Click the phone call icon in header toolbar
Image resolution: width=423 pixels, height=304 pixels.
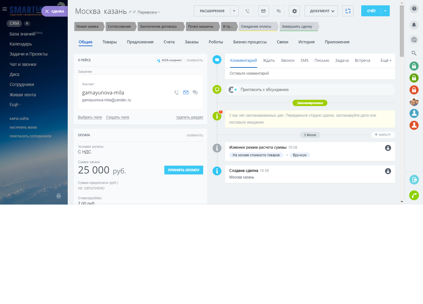coord(247,11)
